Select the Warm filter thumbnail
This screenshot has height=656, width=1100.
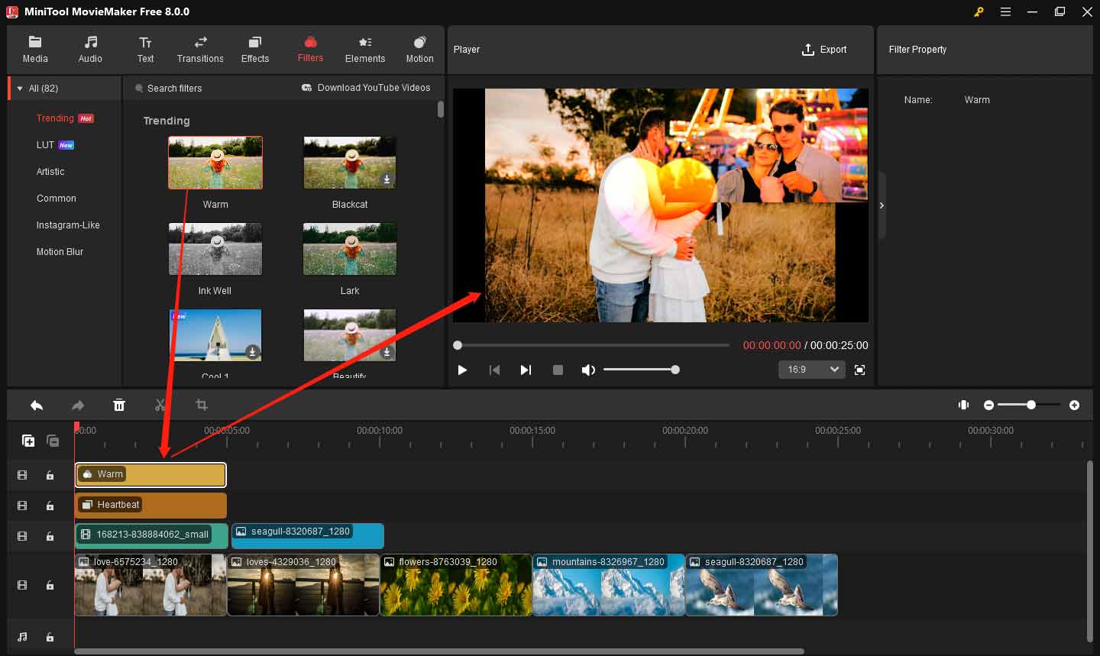215,163
